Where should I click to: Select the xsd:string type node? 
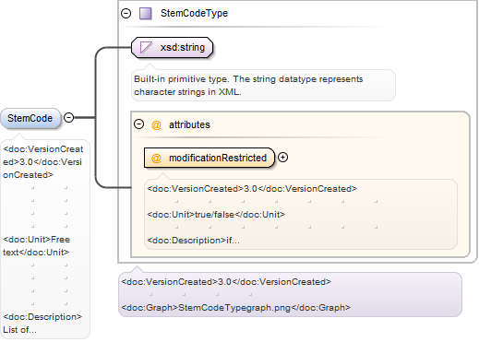click(x=173, y=48)
